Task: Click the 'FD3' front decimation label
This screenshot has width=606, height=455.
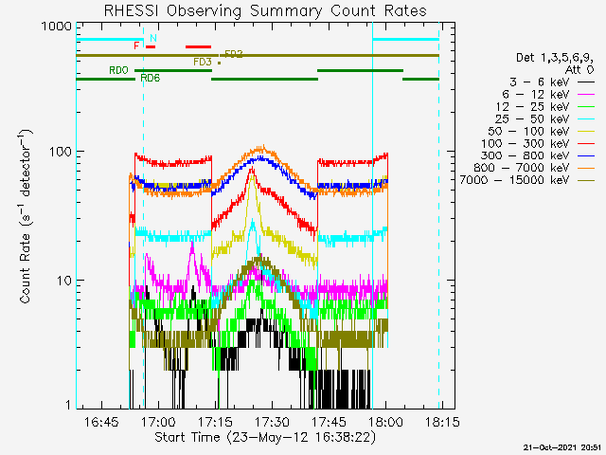Action: point(203,62)
